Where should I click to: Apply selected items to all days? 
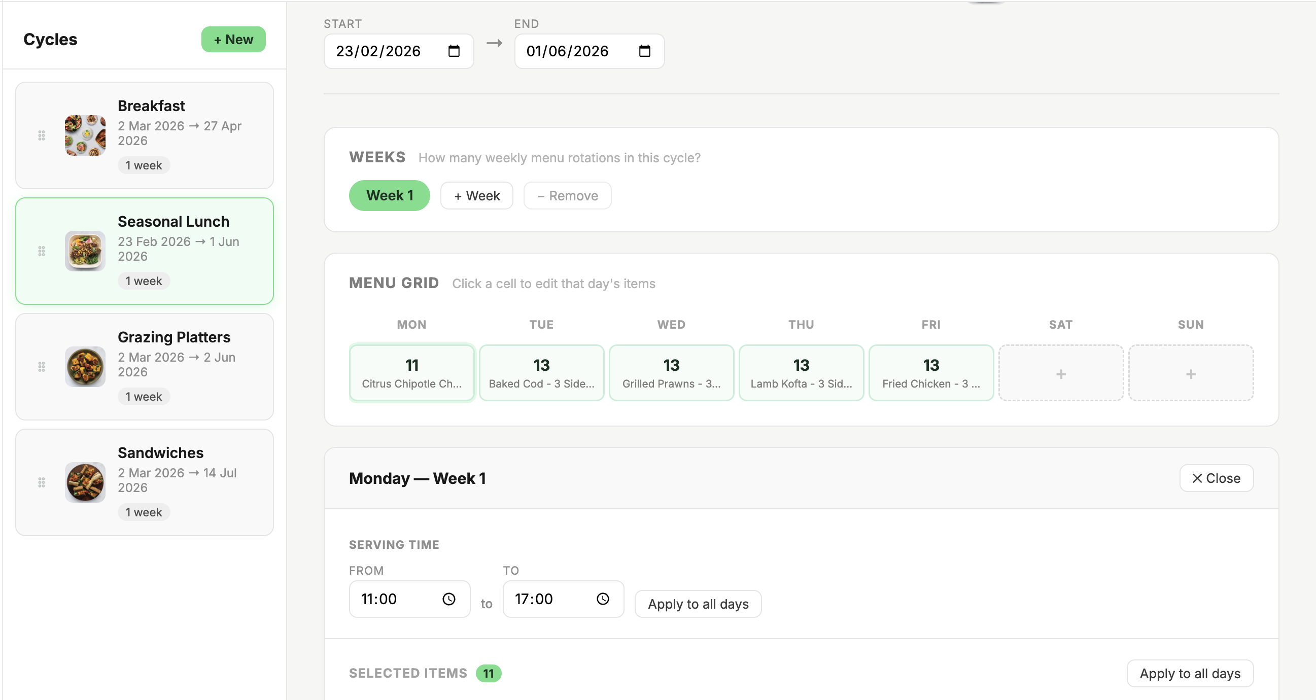(x=1189, y=673)
